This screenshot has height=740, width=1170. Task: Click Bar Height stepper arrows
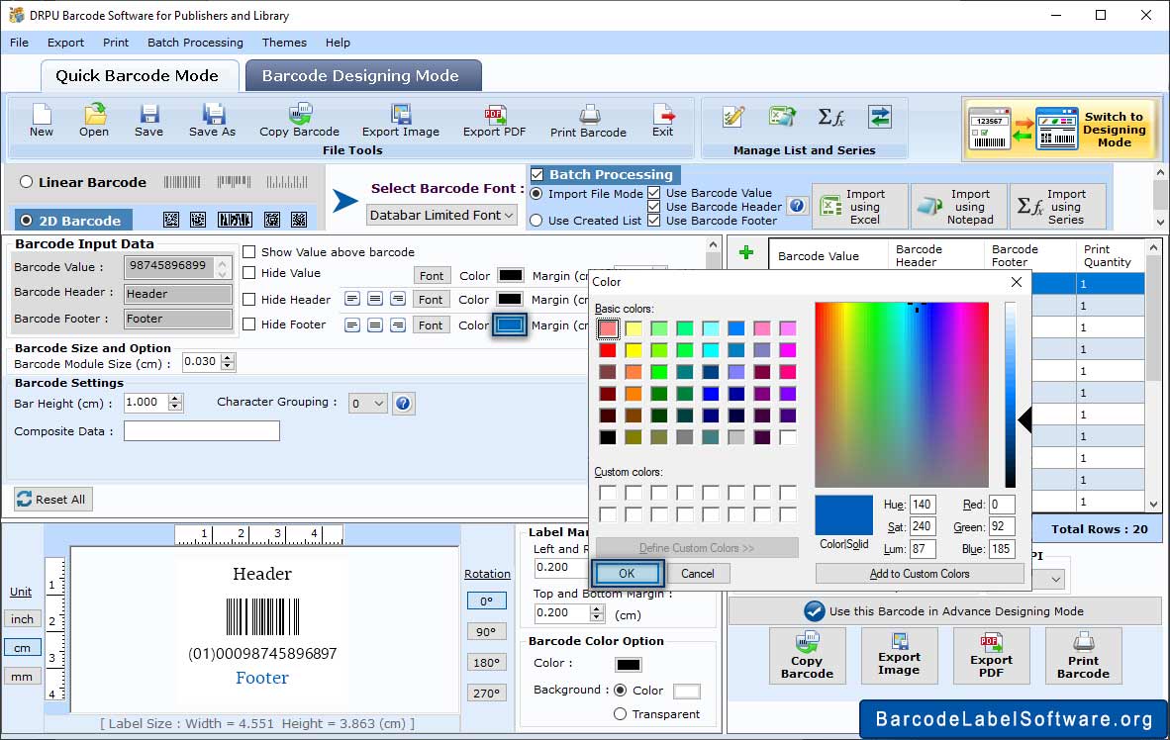[175, 403]
